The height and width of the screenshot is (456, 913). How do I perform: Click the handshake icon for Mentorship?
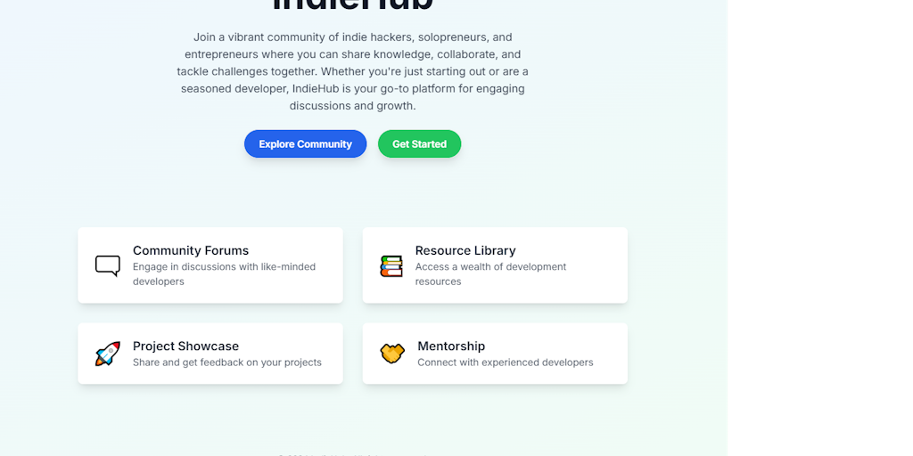[x=392, y=354]
